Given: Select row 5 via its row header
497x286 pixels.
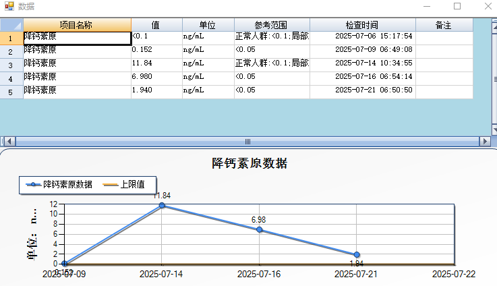Looking at the screenshot, I should coord(11,91).
